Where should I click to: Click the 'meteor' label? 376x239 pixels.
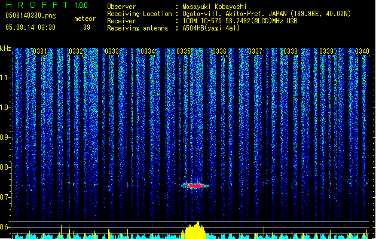pos(85,19)
